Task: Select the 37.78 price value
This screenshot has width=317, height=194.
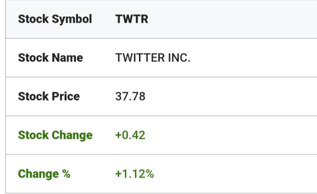Action: [130, 96]
